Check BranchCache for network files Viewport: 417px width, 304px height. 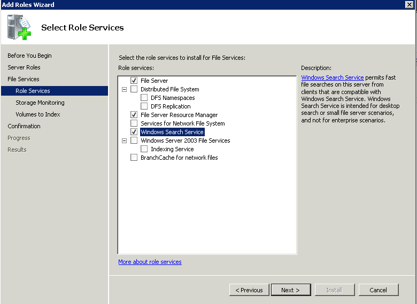[134, 157]
